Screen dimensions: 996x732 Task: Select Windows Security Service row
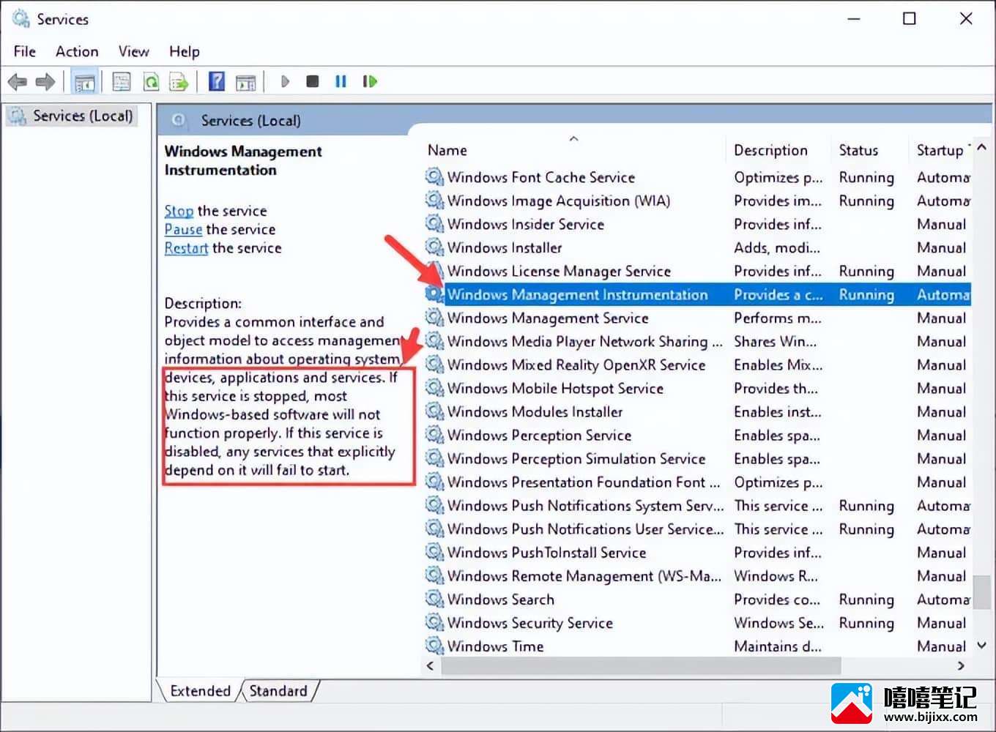click(697, 622)
